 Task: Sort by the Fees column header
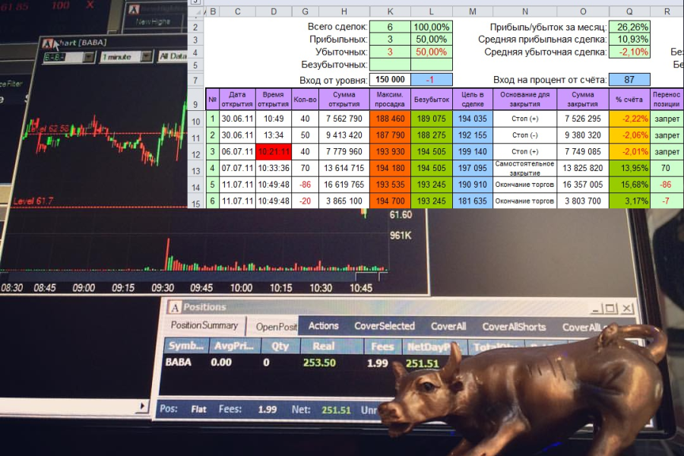(382, 347)
